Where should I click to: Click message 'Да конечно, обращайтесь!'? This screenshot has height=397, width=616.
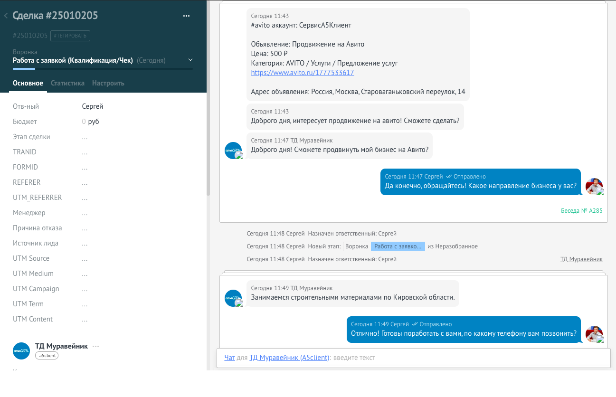(481, 182)
